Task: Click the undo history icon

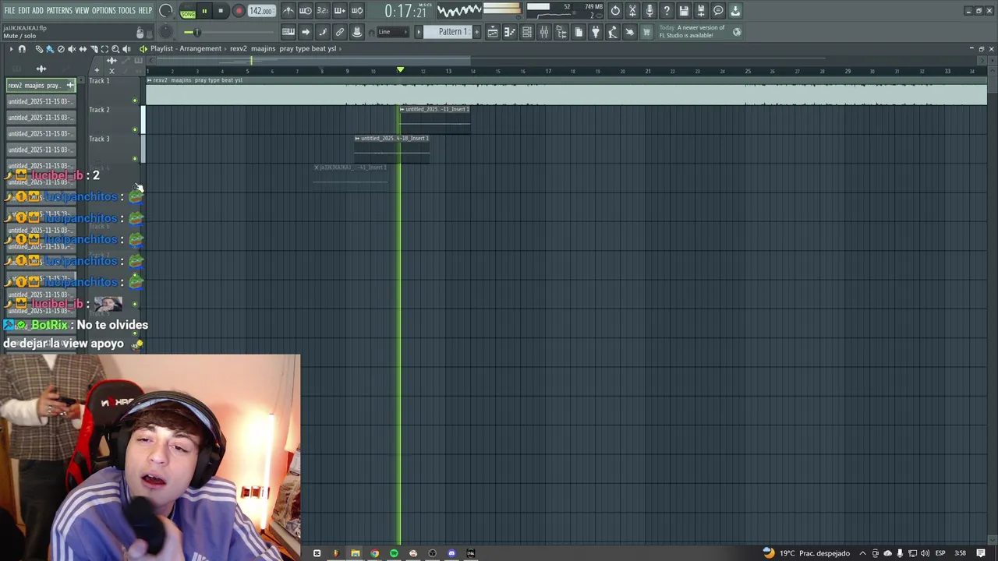Action: 615,11
